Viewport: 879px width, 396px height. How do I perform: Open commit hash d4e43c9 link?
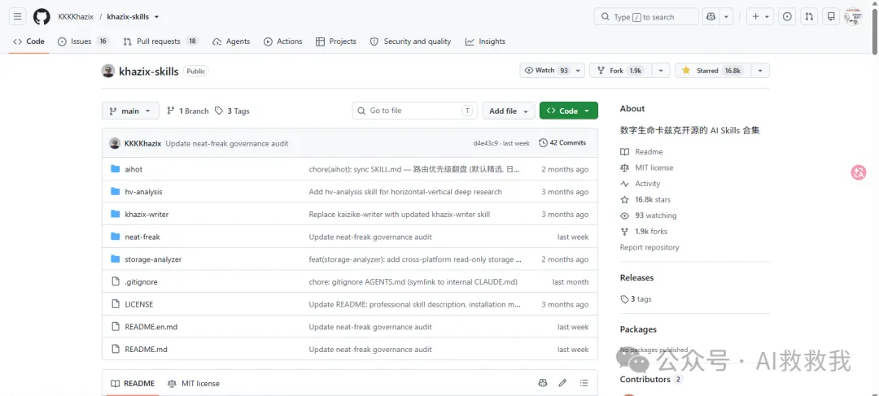pyautogui.click(x=485, y=143)
